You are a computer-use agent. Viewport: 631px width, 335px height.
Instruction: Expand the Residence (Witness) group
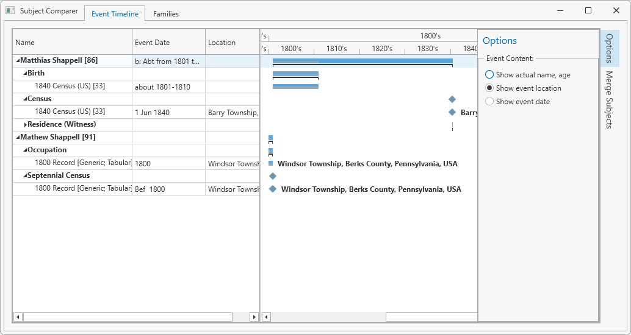click(26, 125)
